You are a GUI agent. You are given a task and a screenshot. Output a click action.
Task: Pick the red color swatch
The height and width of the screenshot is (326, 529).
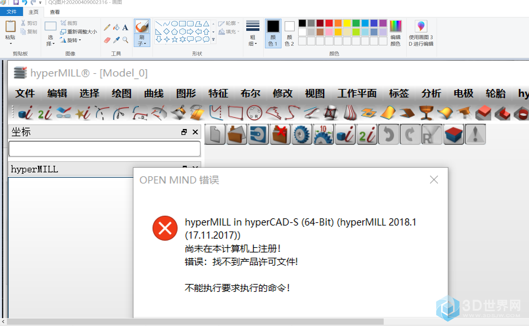tap(329, 23)
